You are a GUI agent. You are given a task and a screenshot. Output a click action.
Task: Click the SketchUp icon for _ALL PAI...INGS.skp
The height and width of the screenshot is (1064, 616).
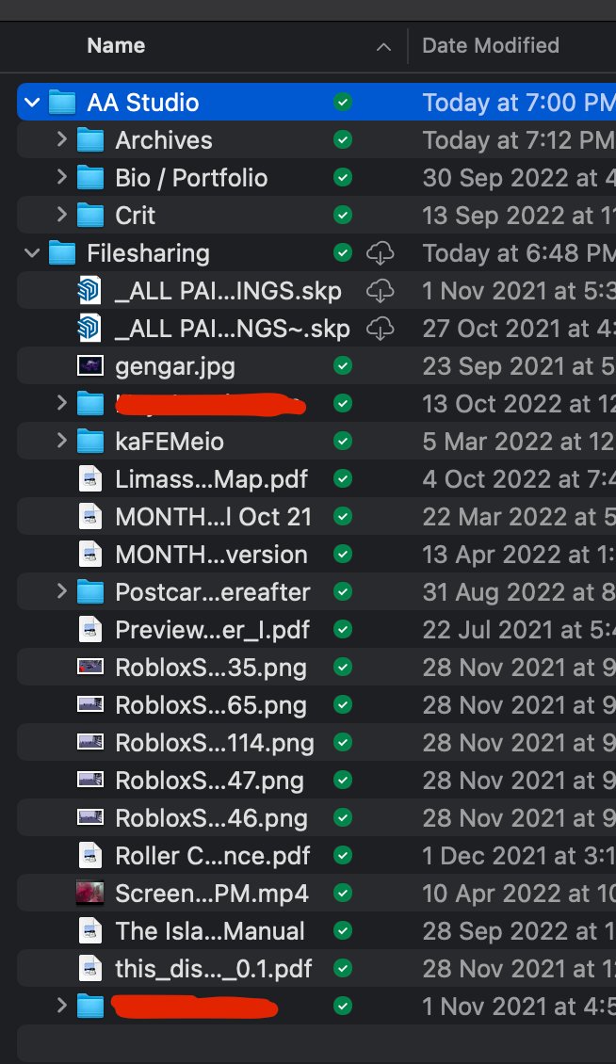89,290
